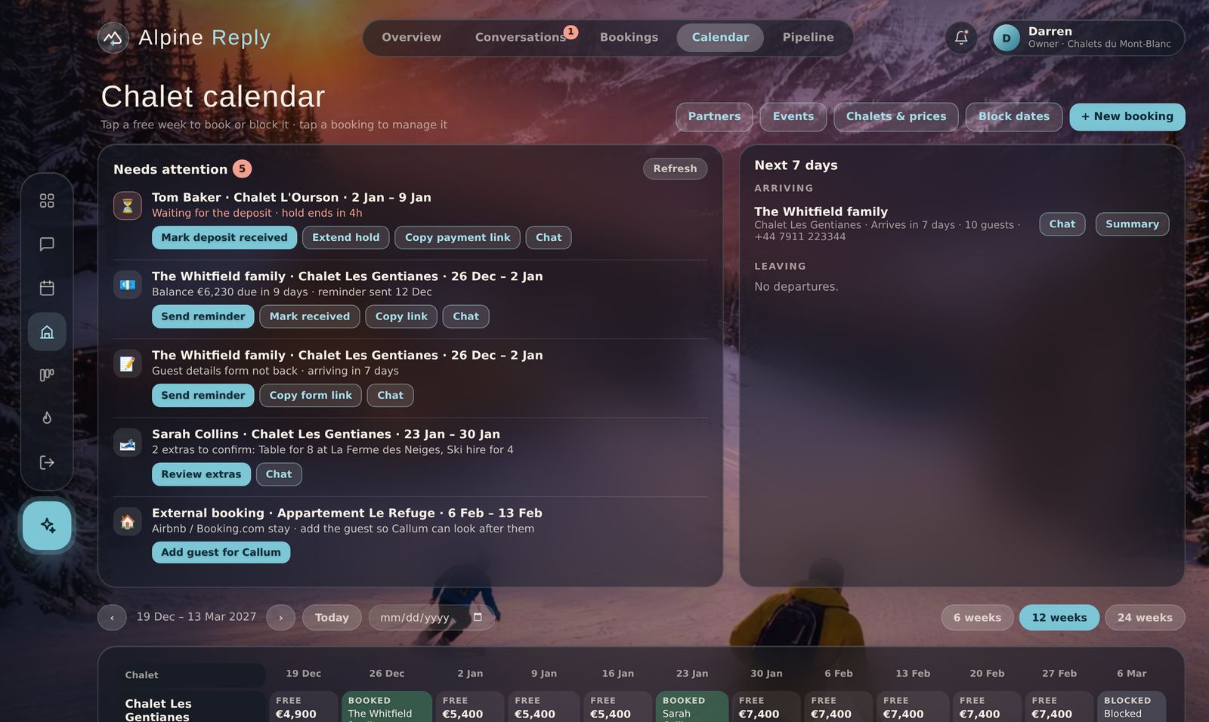This screenshot has height=722, width=1209.
Task: Open the date picker calendar icon
Action: 478,617
